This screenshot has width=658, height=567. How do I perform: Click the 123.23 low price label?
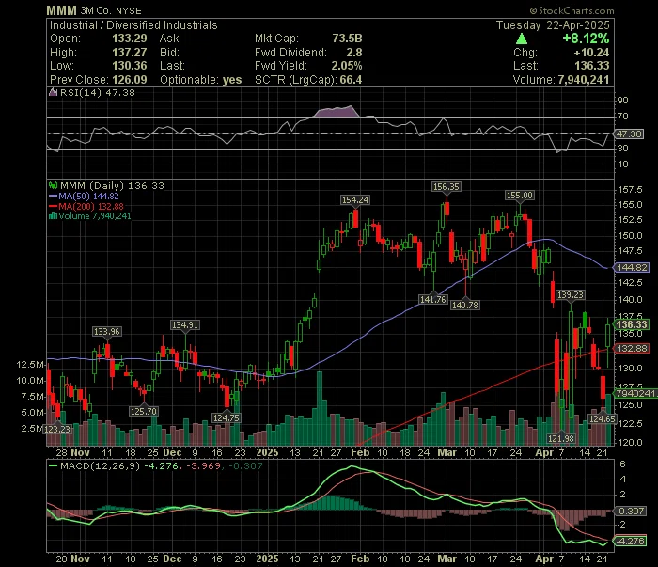(x=58, y=430)
